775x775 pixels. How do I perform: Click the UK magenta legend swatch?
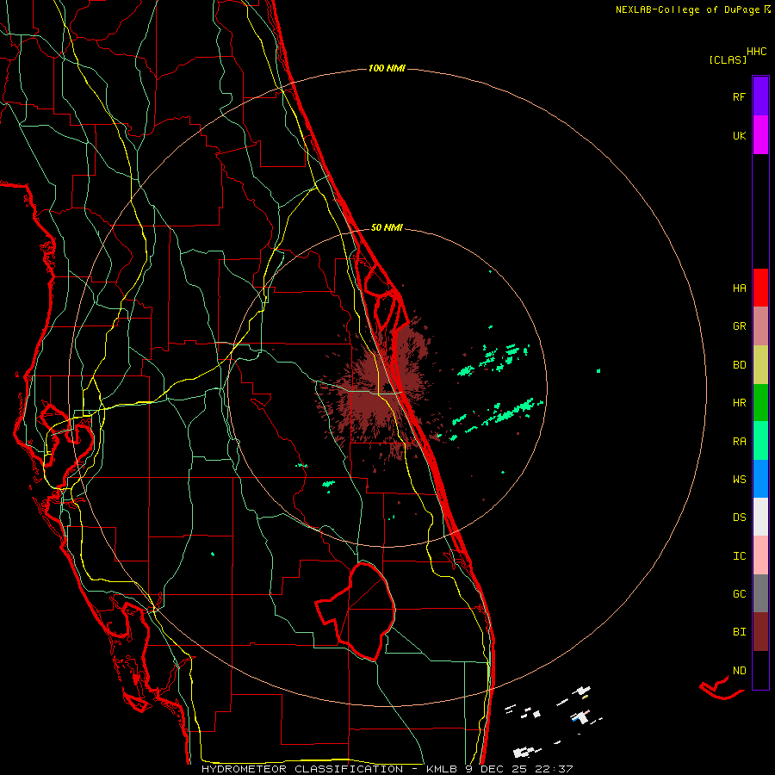coord(760,135)
